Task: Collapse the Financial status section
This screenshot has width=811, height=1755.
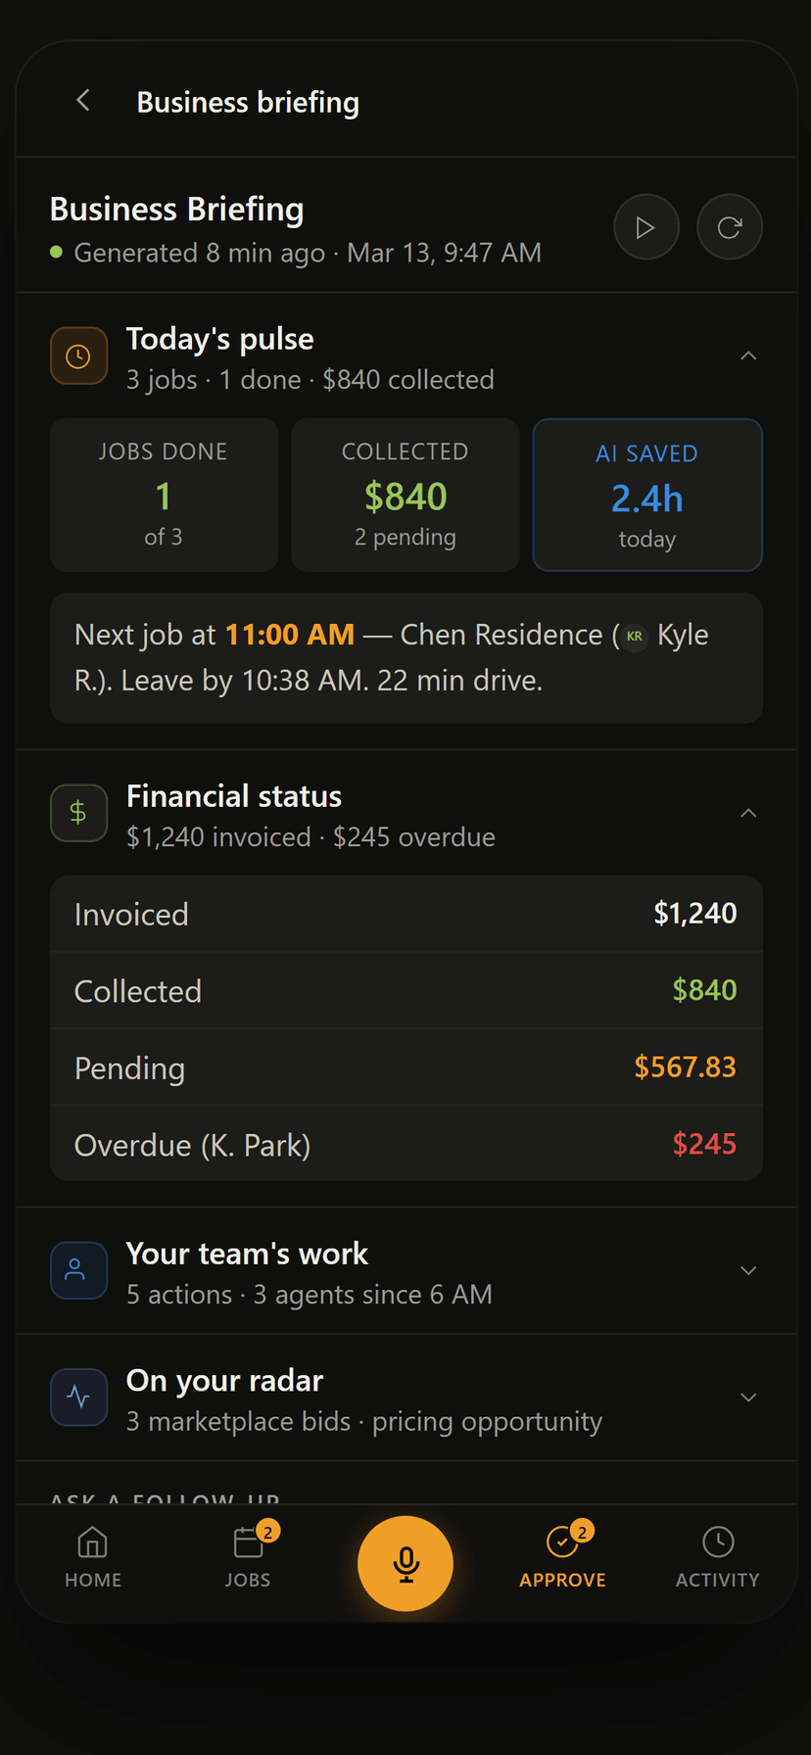Action: point(748,813)
